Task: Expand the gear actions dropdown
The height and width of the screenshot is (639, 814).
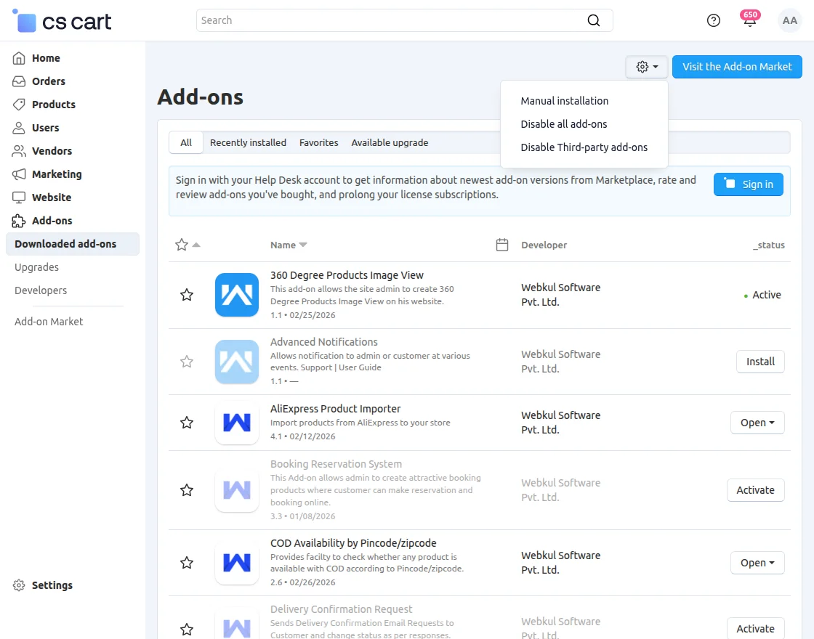Action: point(646,67)
